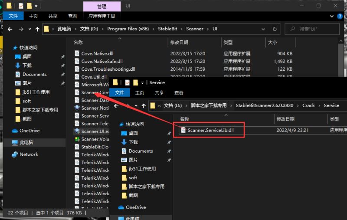Open 快速访问 in UI window sidebar

pos(28,48)
